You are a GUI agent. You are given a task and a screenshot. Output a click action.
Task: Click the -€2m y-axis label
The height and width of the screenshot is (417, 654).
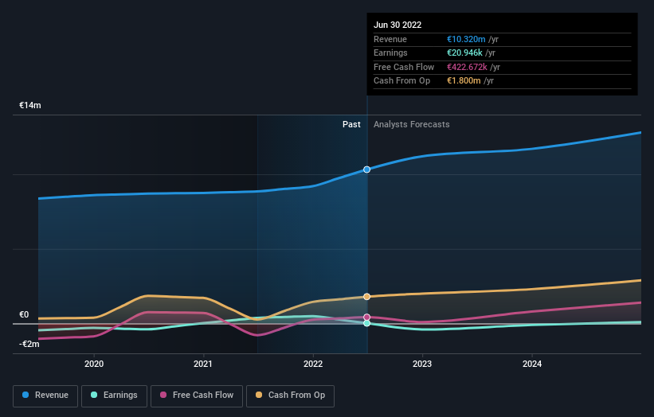(x=29, y=344)
